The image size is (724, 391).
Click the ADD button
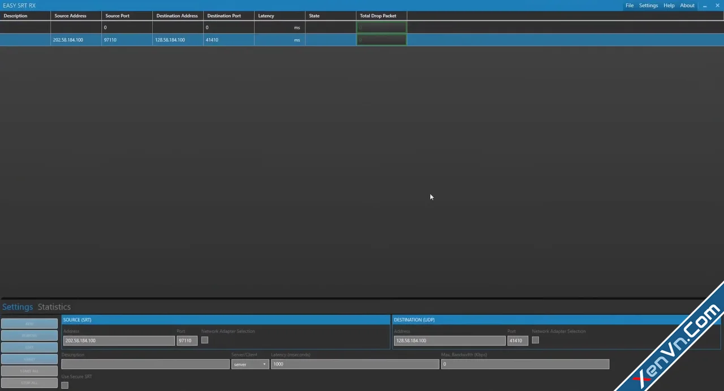click(x=29, y=324)
